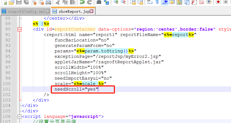Redo the last undone edit

[x=90, y=2]
